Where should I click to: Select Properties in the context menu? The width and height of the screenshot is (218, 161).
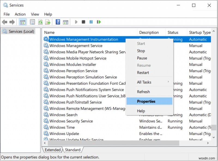coord(146,101)
